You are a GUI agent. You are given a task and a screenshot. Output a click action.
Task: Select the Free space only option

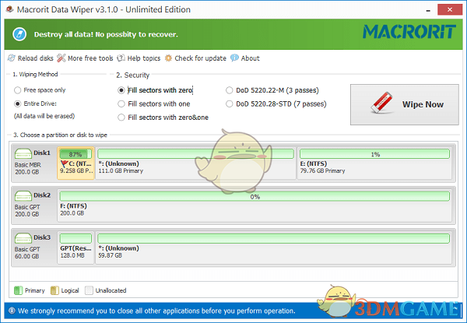coord(40,90)
